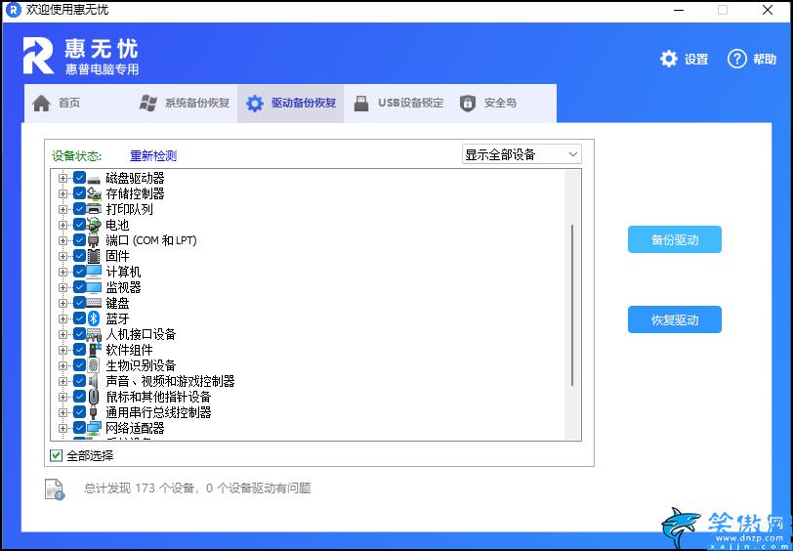
Task: Click the battery (电池) device icon
Action: (x=94, y=225)
